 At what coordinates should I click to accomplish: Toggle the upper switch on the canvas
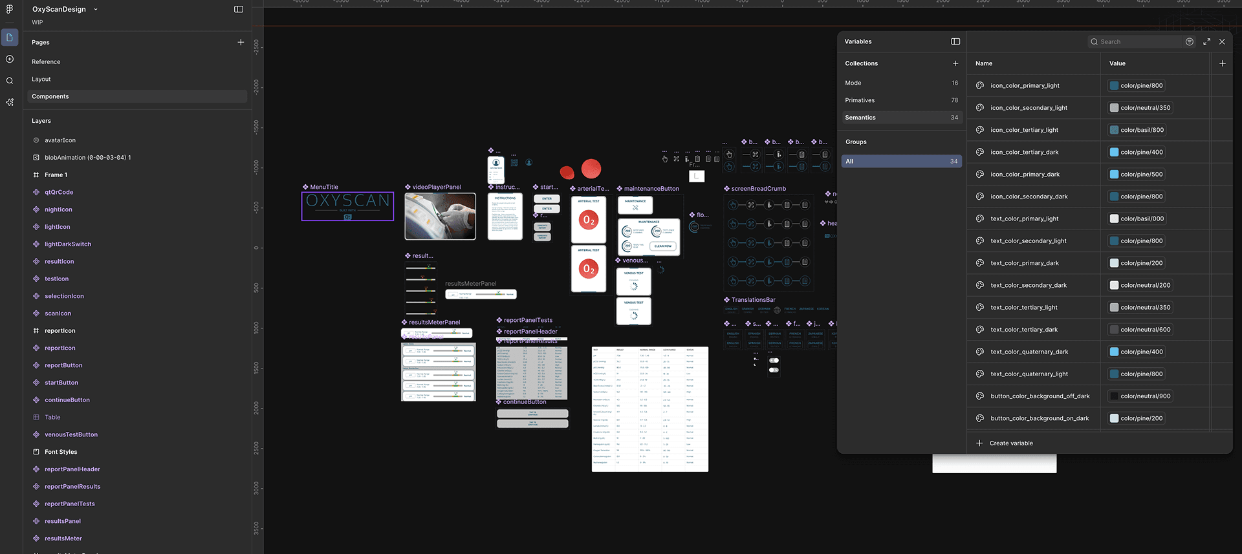coord(774,361)
